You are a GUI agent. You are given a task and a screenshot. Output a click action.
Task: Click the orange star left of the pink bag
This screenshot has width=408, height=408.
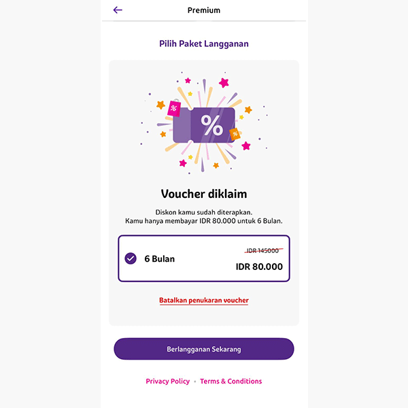(160, 105)
